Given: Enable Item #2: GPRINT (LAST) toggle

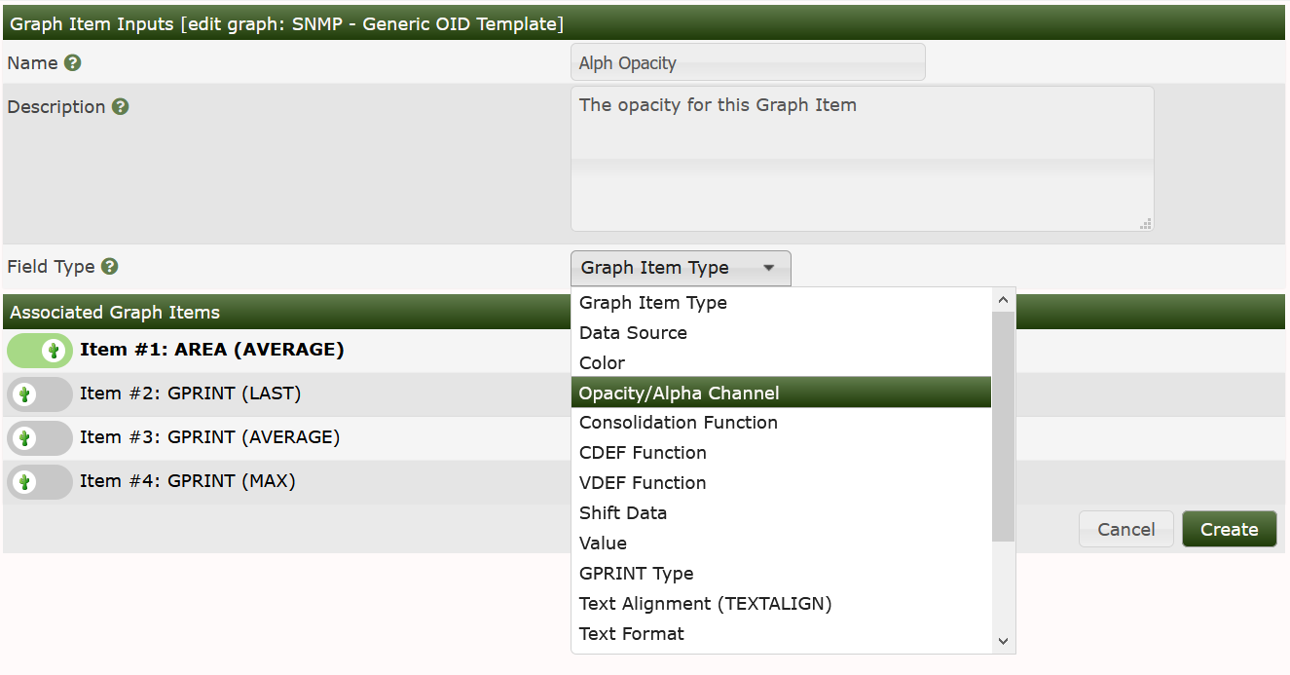Looking at the screenshot, I should coord(40,394).
